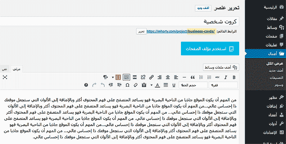286x144 pixels.
Task: Click the remove link (unlink) icon
Action: click(x=143, y=77)
